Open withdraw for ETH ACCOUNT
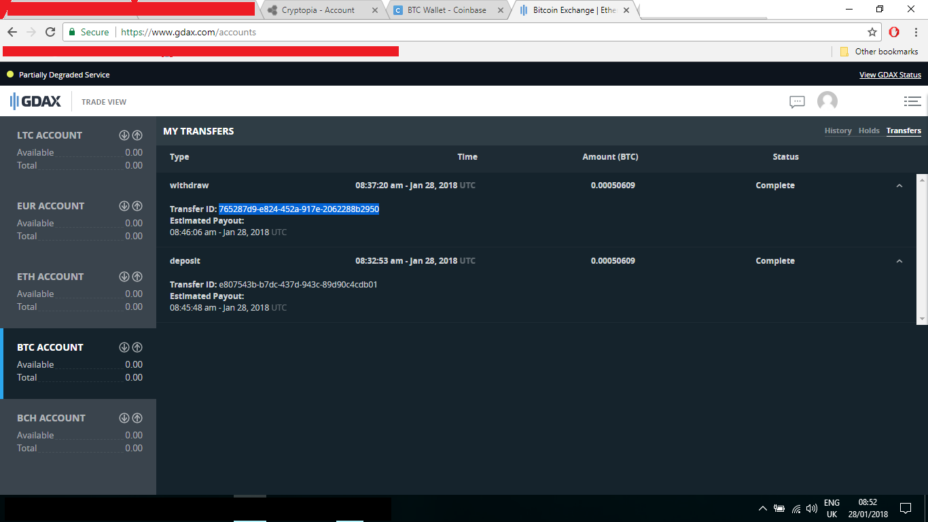This screenshot has width=928, height=522. (x=137, y=277)
